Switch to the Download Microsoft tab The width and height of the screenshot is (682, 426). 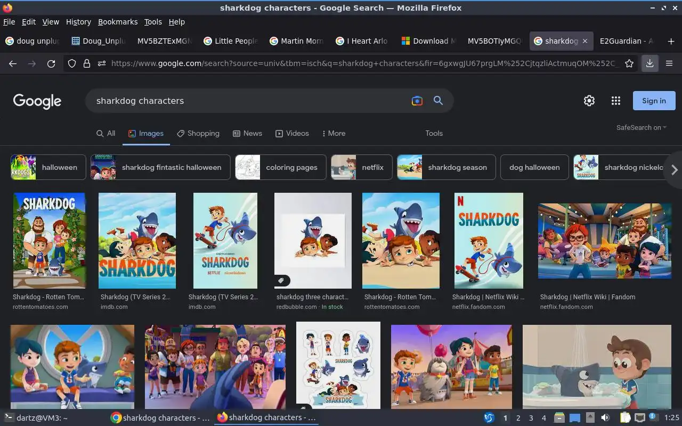click(429, 41)
